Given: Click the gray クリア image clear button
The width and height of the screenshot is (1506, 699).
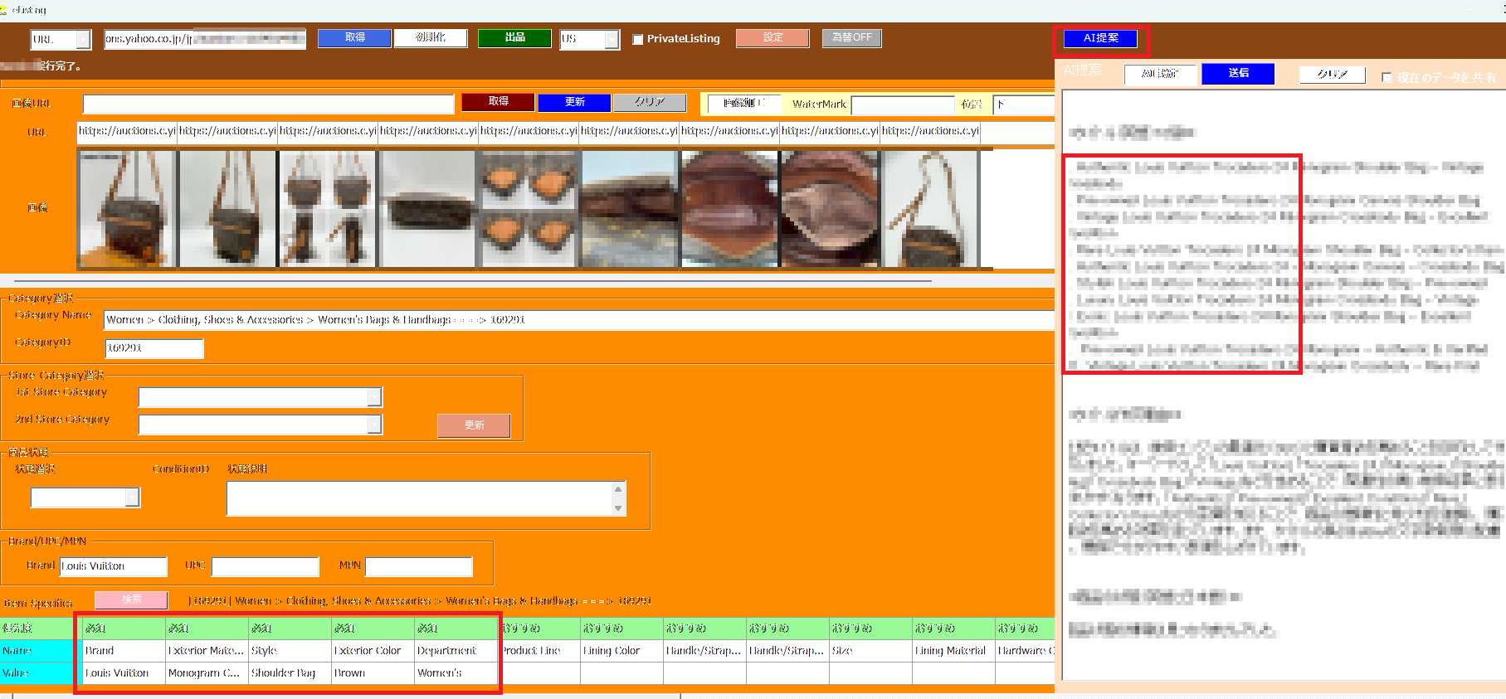Looking at the screenshot, I should tap(650, 102).
